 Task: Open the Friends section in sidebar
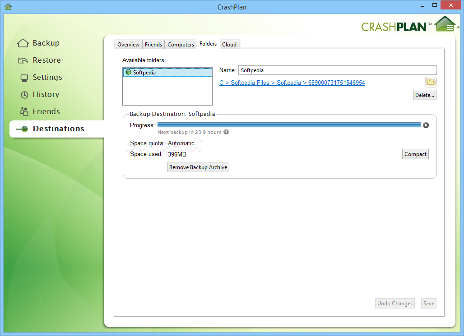tap(40, 111)
